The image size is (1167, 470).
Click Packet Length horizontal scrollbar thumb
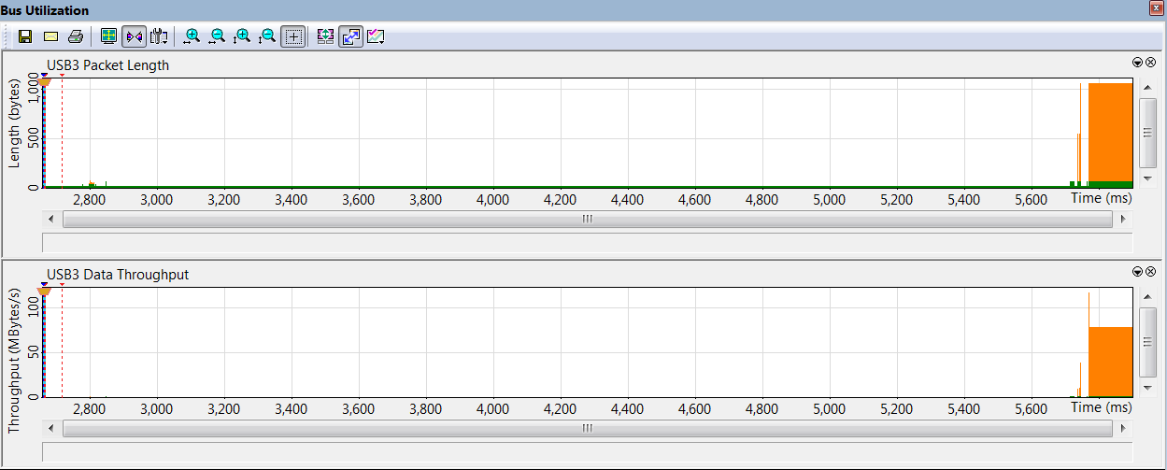588,219
